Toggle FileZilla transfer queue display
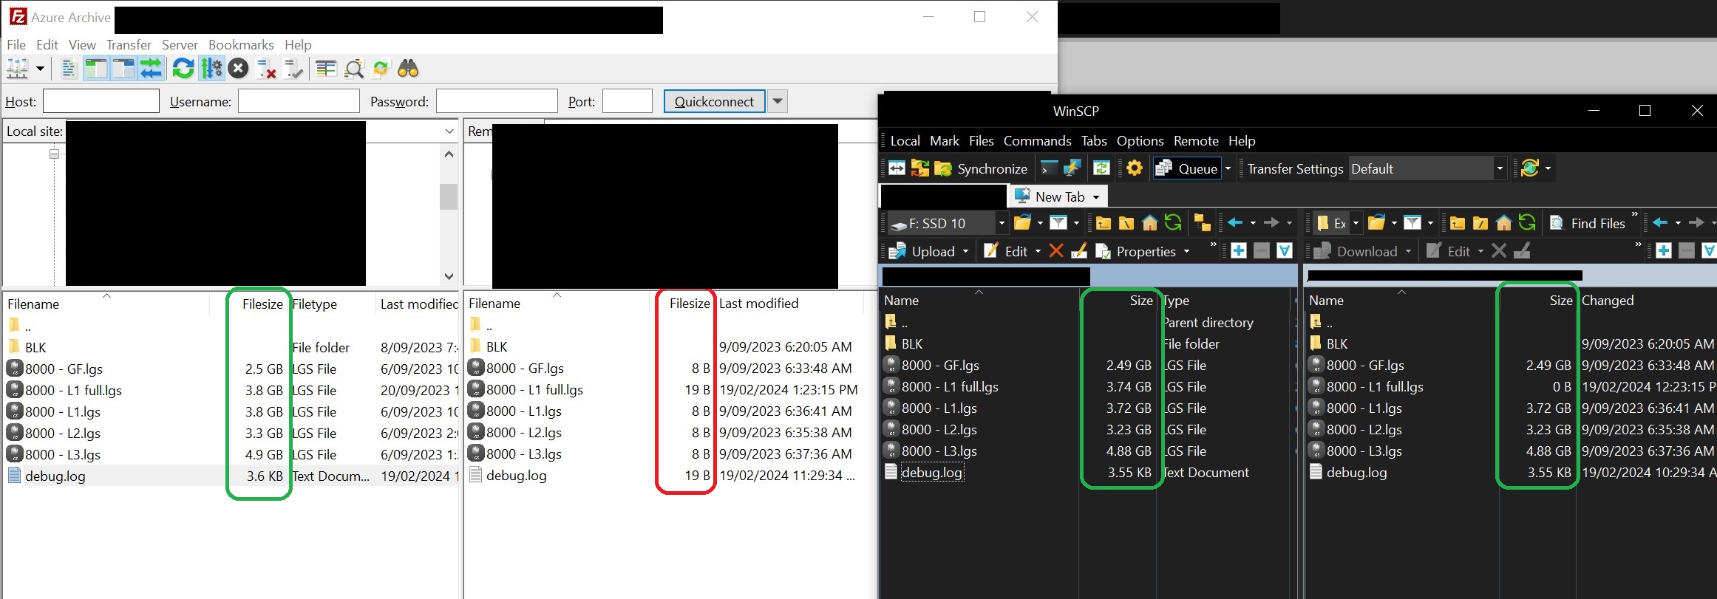This screenshot has width=1717, height=599. pos(151,69)
